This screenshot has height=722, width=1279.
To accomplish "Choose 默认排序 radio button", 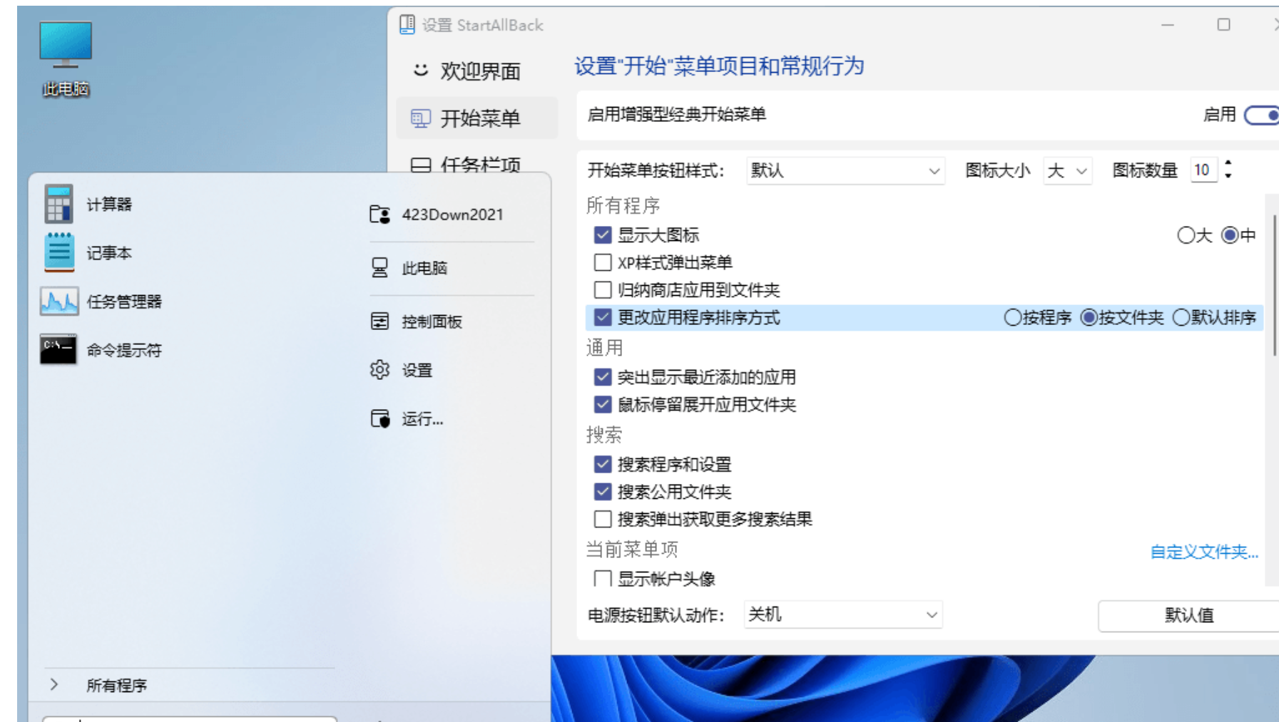I will 1181,317.
